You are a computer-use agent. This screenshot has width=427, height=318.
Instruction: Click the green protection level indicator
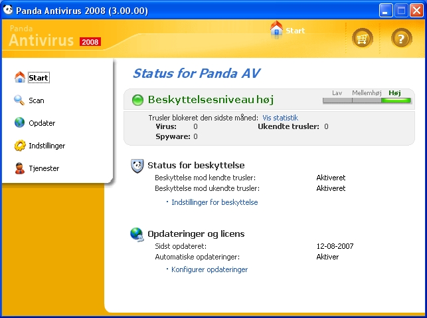click(x=137, y=100)
